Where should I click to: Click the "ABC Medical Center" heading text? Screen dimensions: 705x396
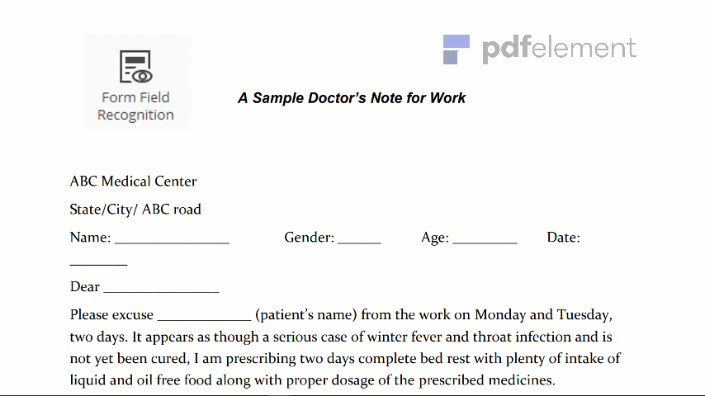(x=133, y=181)
